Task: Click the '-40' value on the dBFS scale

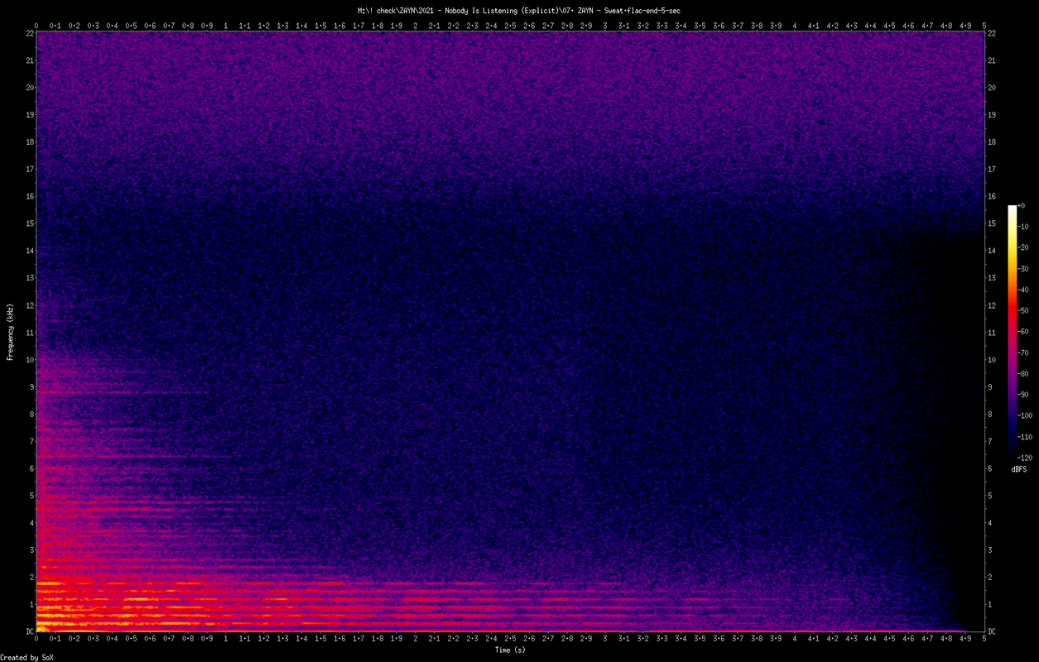Action: 1023,290
